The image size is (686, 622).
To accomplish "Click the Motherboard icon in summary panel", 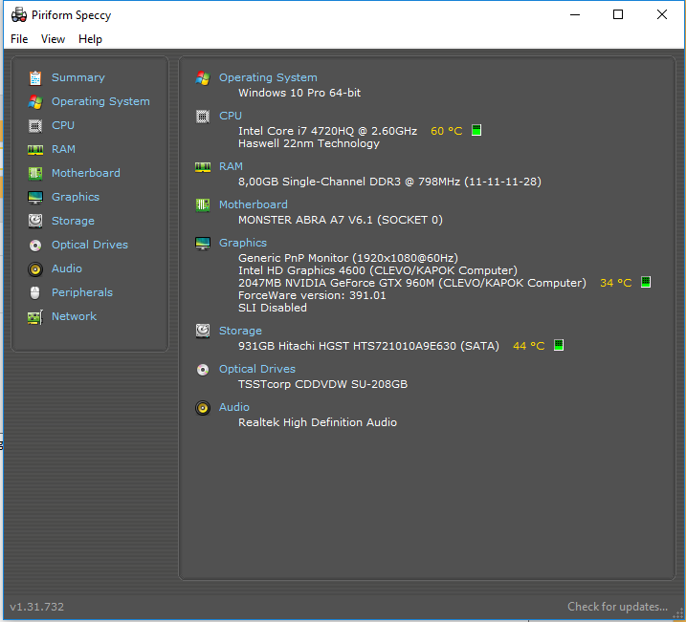I will click(x=203, y=204).
